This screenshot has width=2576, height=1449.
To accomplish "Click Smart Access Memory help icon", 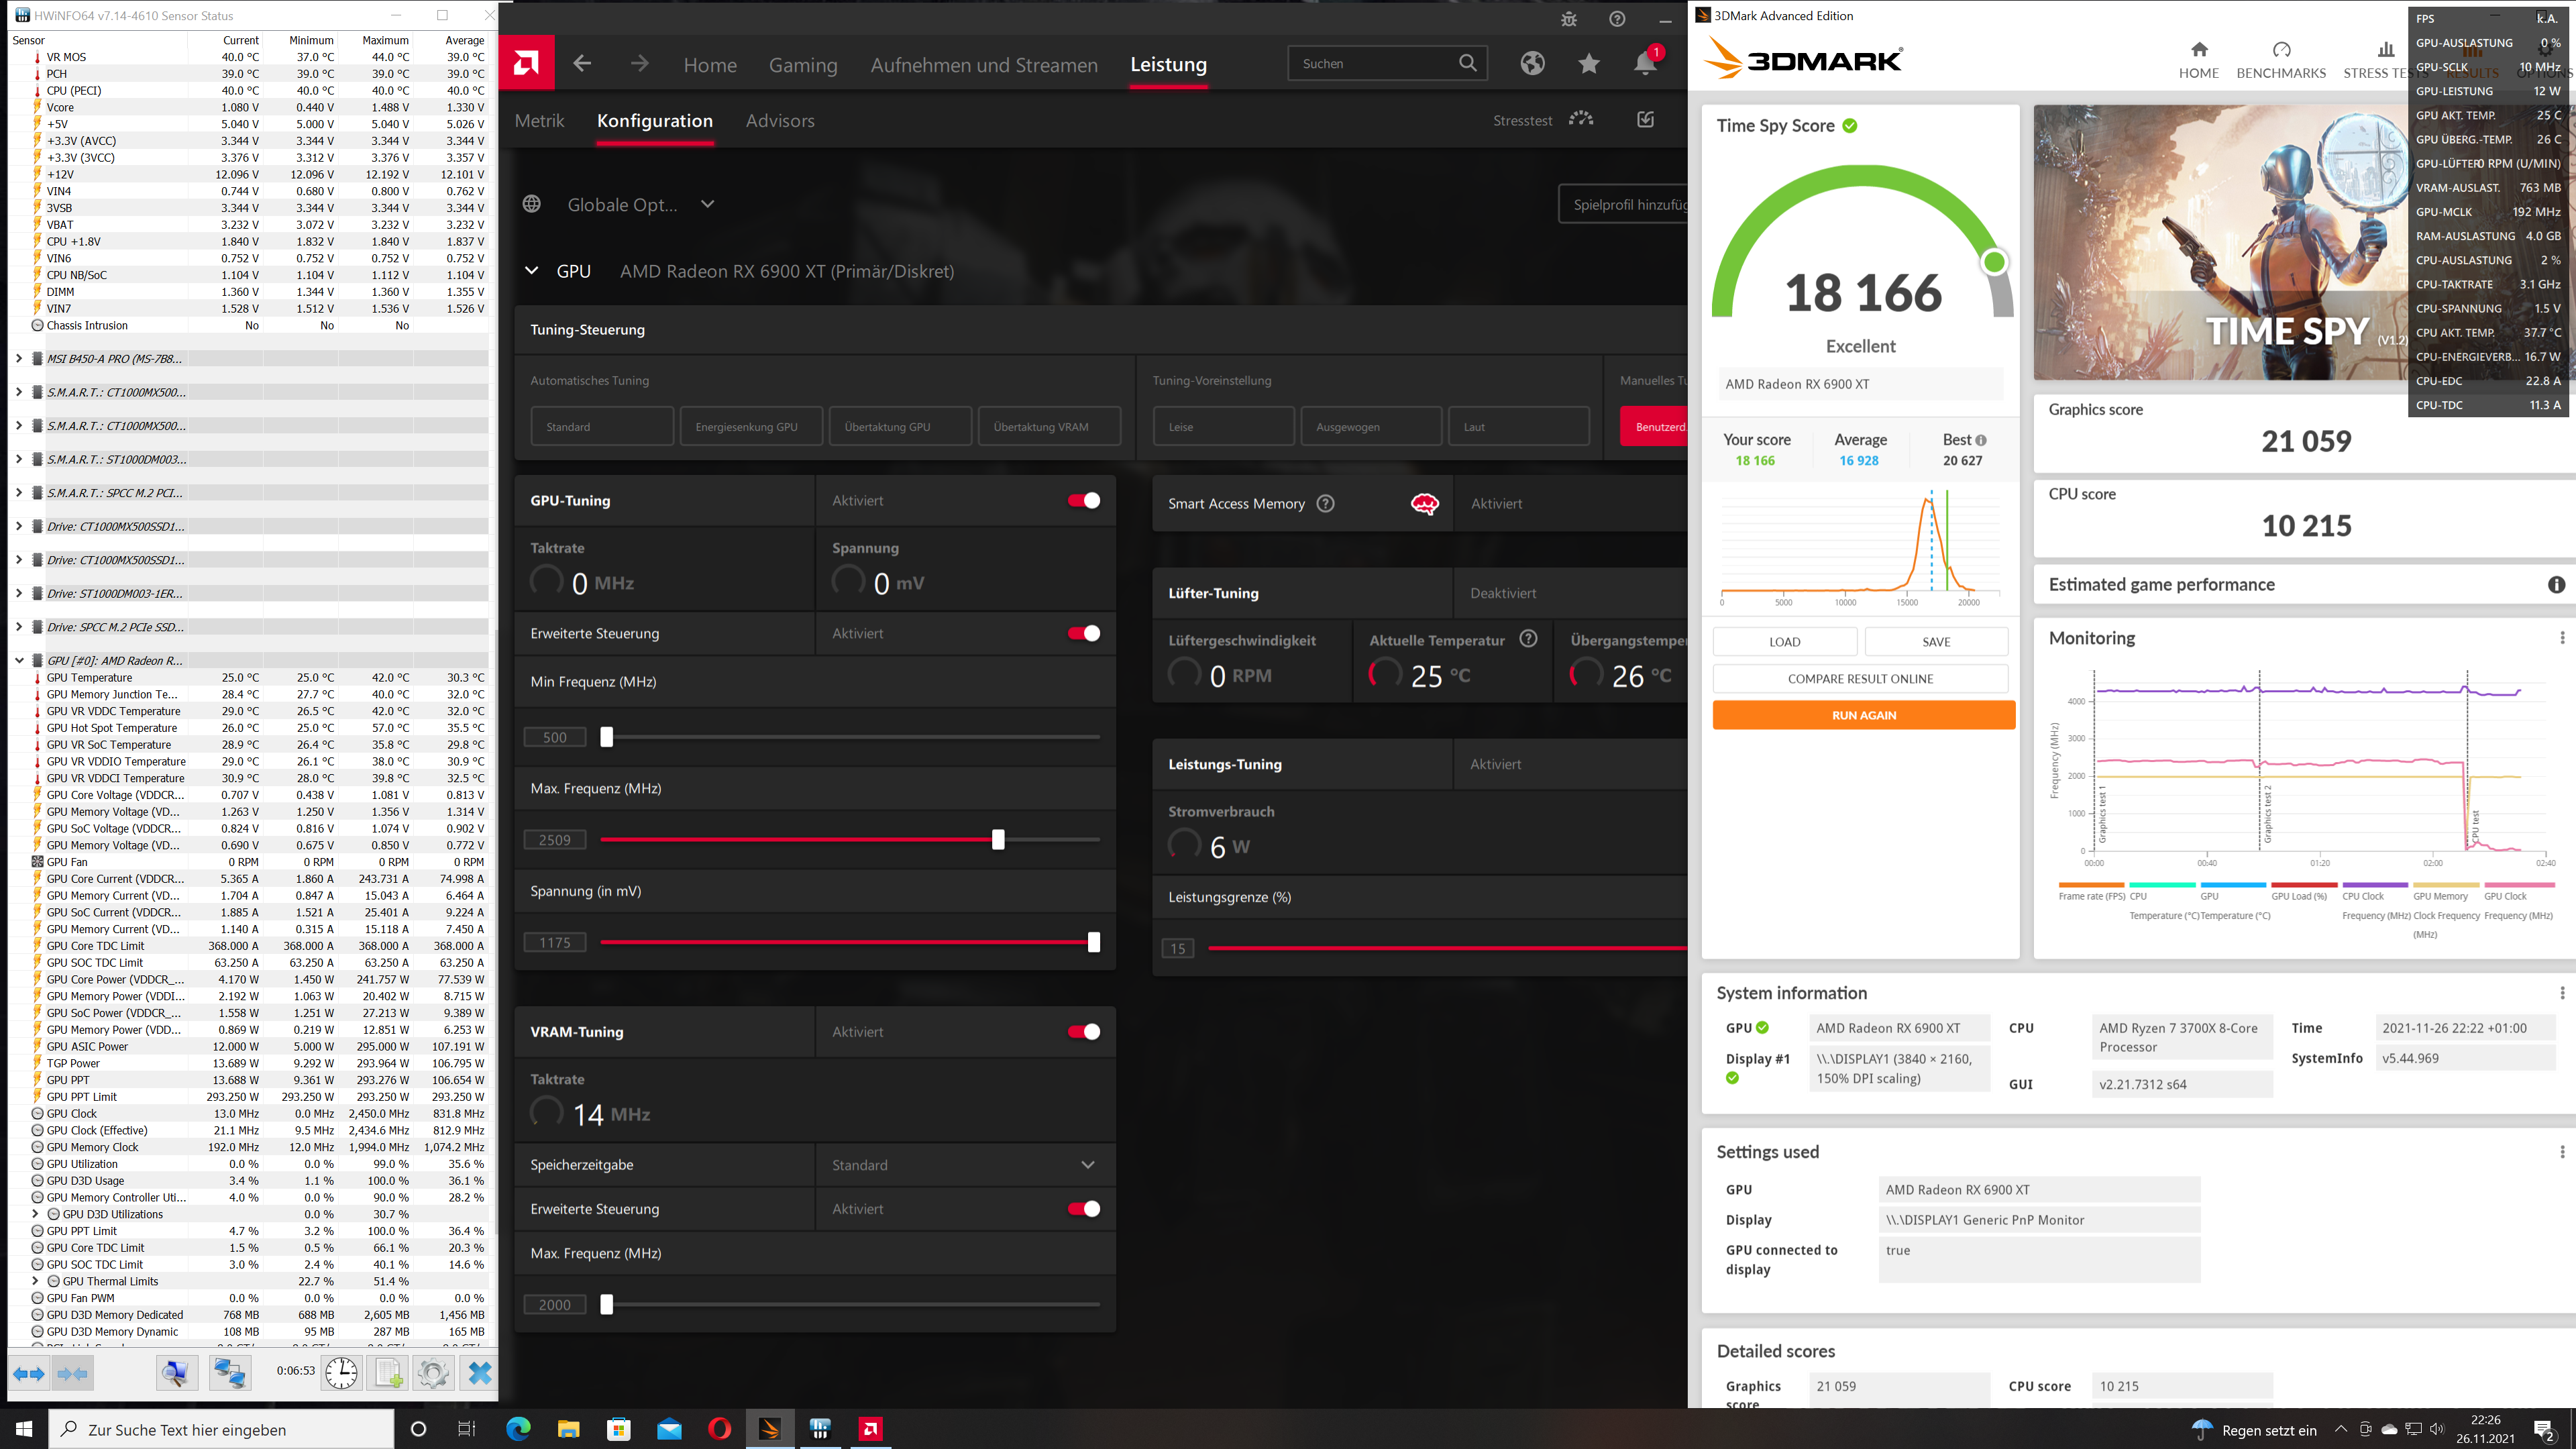I will (x=1326, y=504).
